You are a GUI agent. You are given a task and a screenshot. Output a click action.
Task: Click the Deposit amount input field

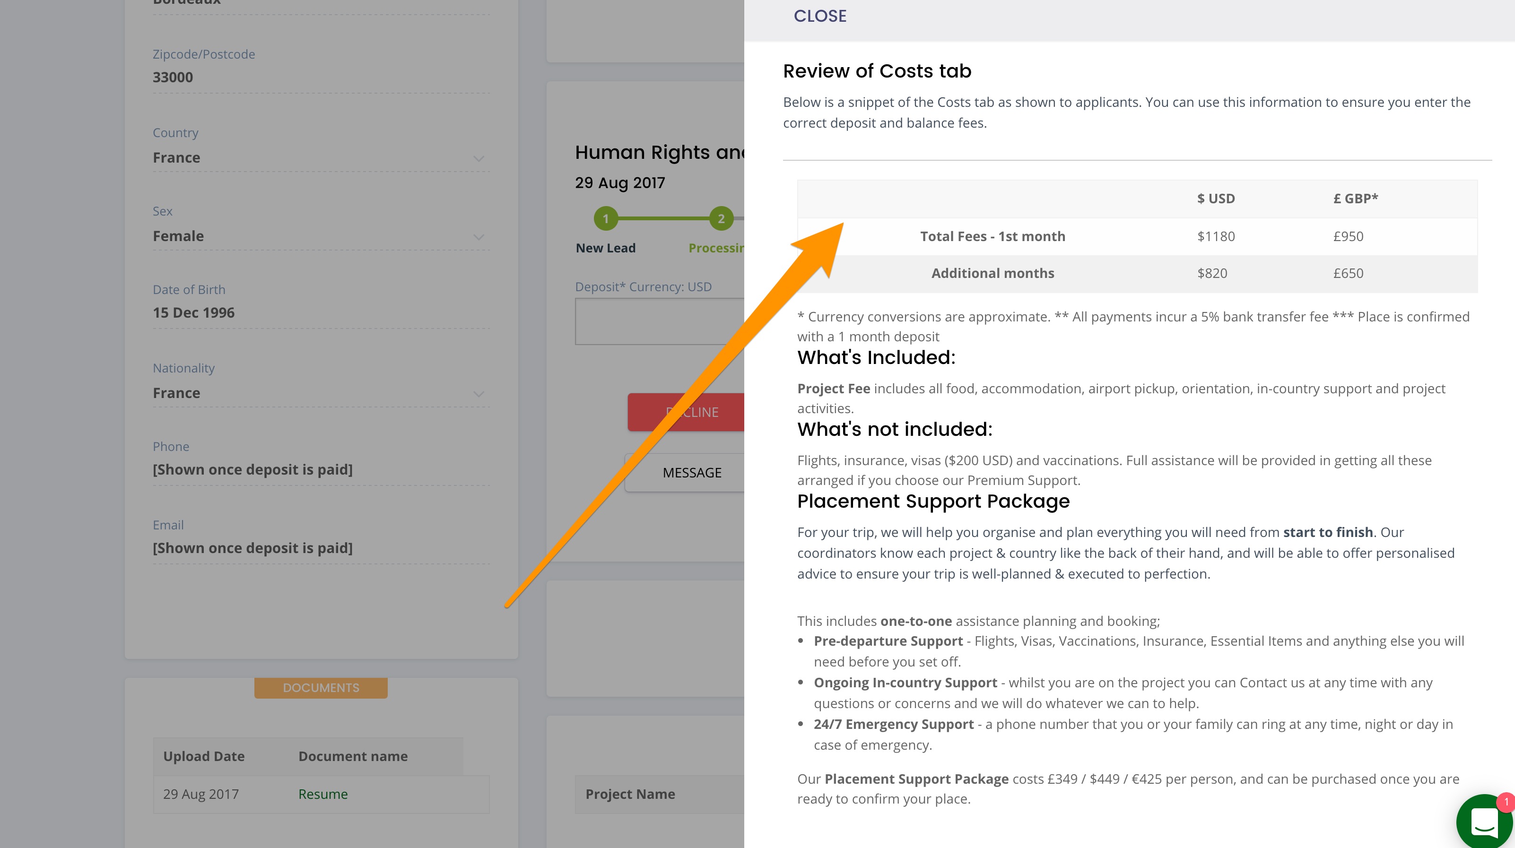pyautogui.click(x=659, y=321)
